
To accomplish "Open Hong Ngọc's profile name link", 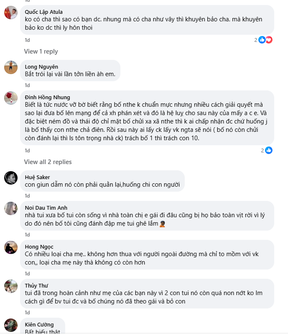I will 39,247.
